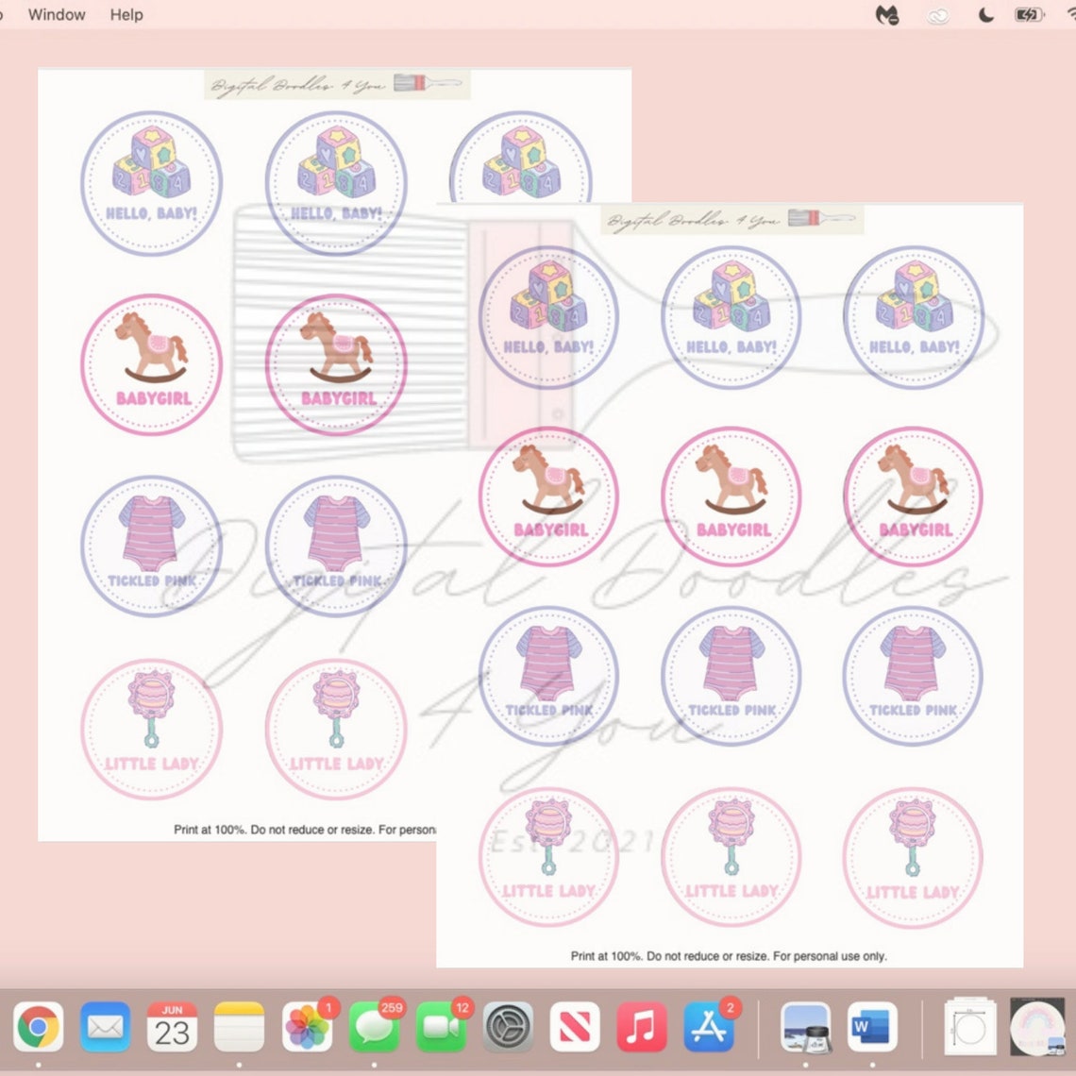Open Messages with the 259 badge
The width and height of the screenshot is (1076, 1076).
pos(374,1027)
